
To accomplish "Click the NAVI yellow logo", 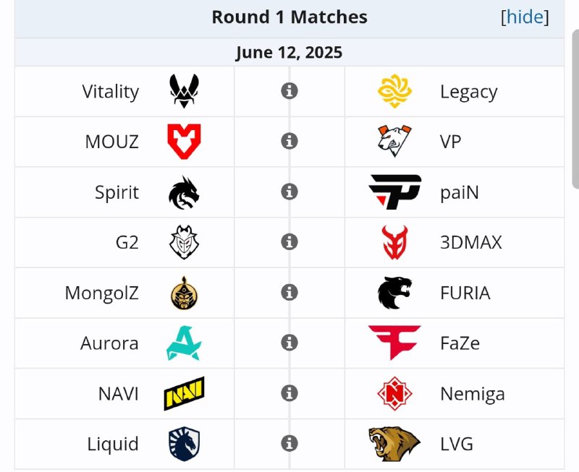I will 184,393.
